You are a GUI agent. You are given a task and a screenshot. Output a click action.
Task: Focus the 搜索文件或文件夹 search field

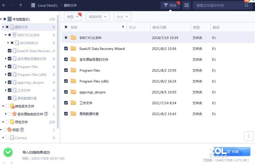[222, 5]
